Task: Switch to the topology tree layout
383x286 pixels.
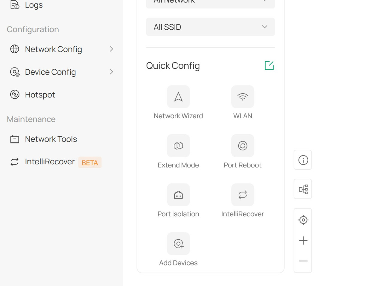Action: [x=303, y=189]
